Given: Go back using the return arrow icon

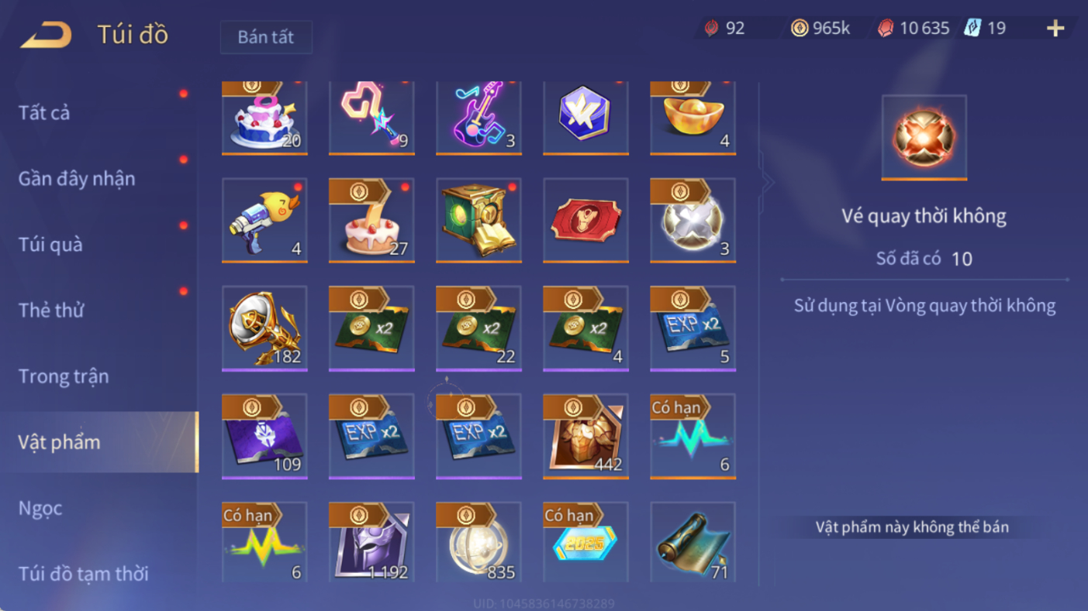Looking at the screenshot, I should tap(46, 35).
